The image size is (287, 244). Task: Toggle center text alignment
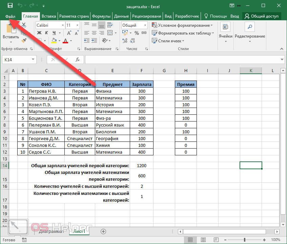tap(94, 33)
